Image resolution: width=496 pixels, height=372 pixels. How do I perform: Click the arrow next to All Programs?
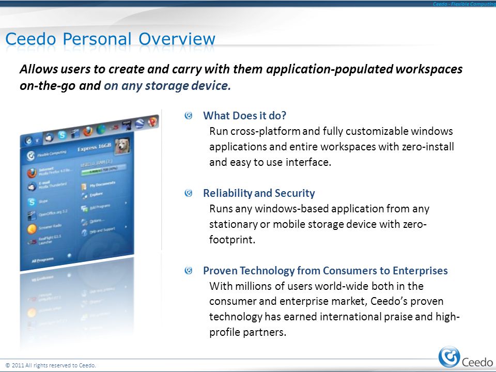pos(69,255)
